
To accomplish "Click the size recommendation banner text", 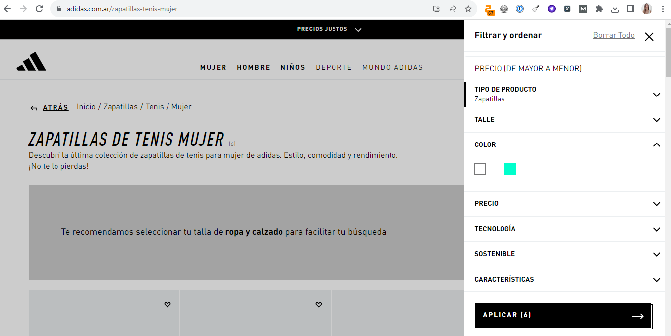I will click(224, 232).
